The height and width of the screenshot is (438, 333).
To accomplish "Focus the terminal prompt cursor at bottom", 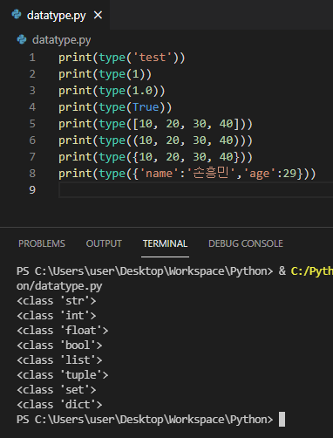I will pos(282,420).
